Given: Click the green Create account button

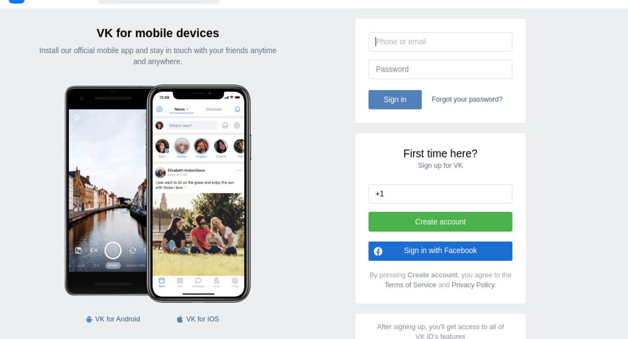Looking at the screenshot, I should pyautogui.click(x=440, y=222).
